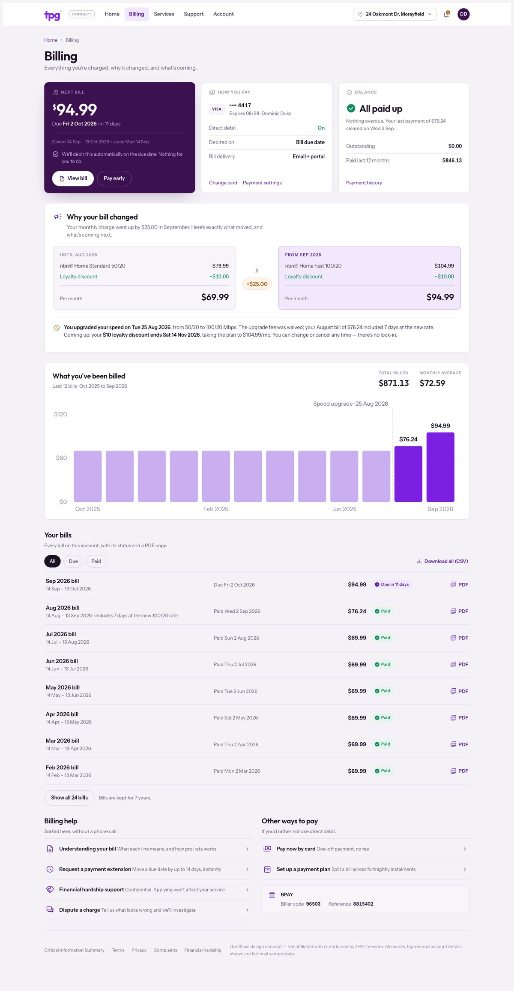Open Payment settings link
The image size is (514, 991).
262,183
